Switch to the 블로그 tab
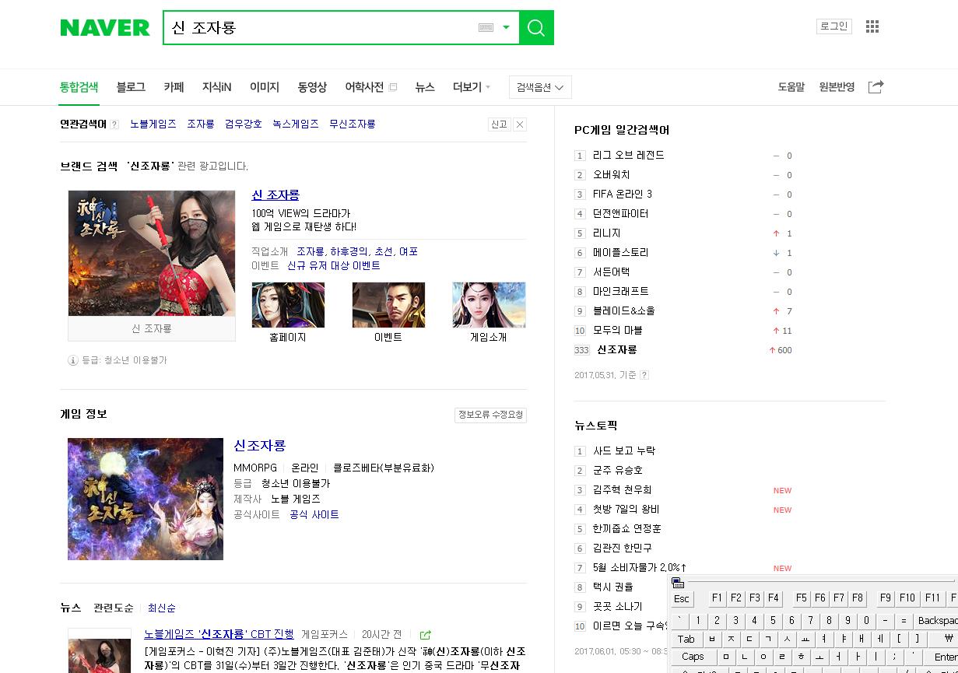The width and height of the screenshot is (958, 673). point(131,87)
